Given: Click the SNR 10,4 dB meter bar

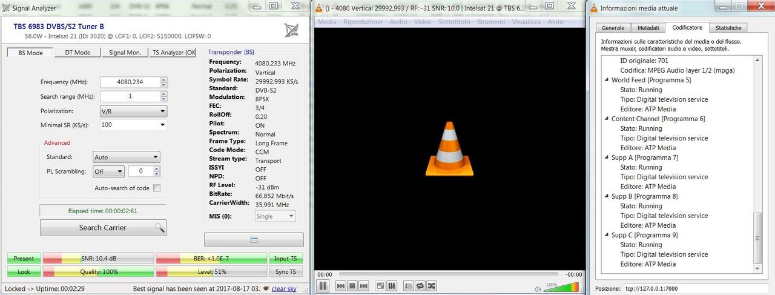Looking at the screenshot, I should 98,259.
